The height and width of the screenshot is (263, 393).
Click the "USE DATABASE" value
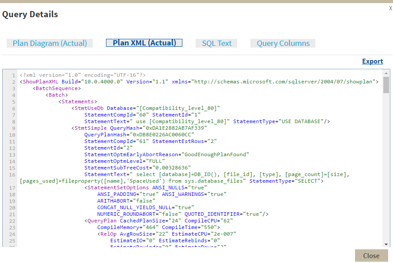301,121
